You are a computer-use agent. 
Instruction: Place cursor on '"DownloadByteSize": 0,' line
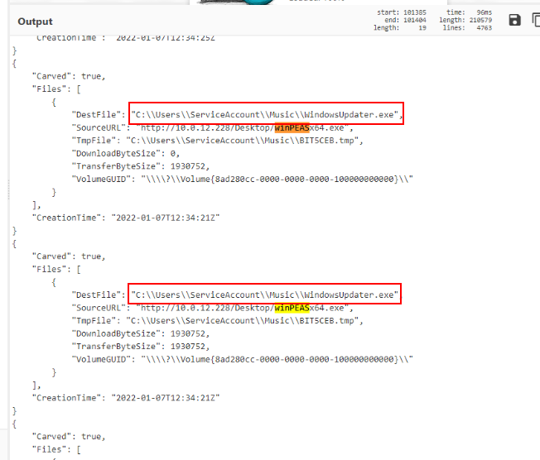click(126, 153)
